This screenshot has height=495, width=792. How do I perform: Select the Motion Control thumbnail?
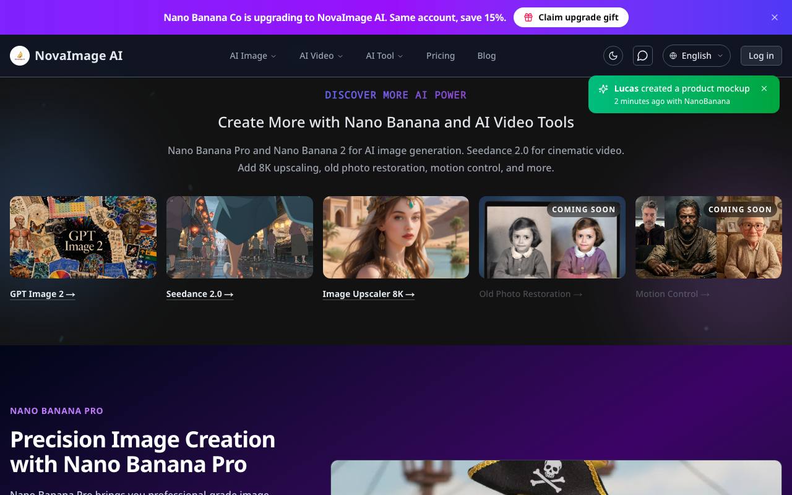708,237
